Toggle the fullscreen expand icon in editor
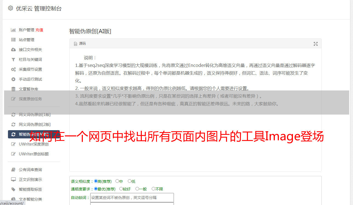The width and height of the screenshot is (353, 205). click(315, 44)
